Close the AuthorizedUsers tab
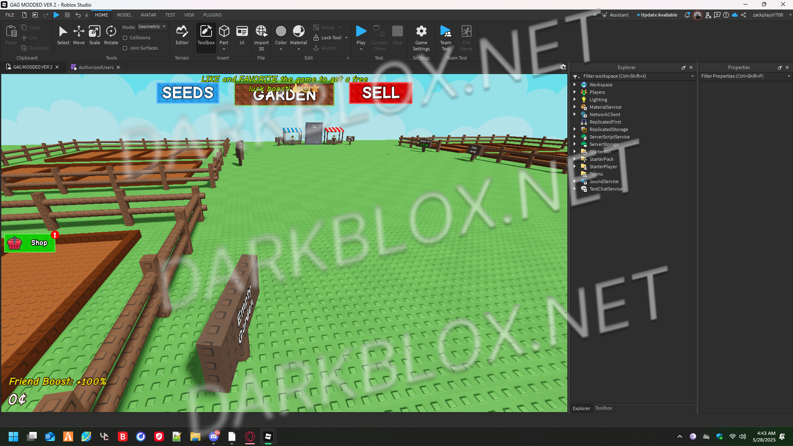793x446 pixels. click(118, 67)
